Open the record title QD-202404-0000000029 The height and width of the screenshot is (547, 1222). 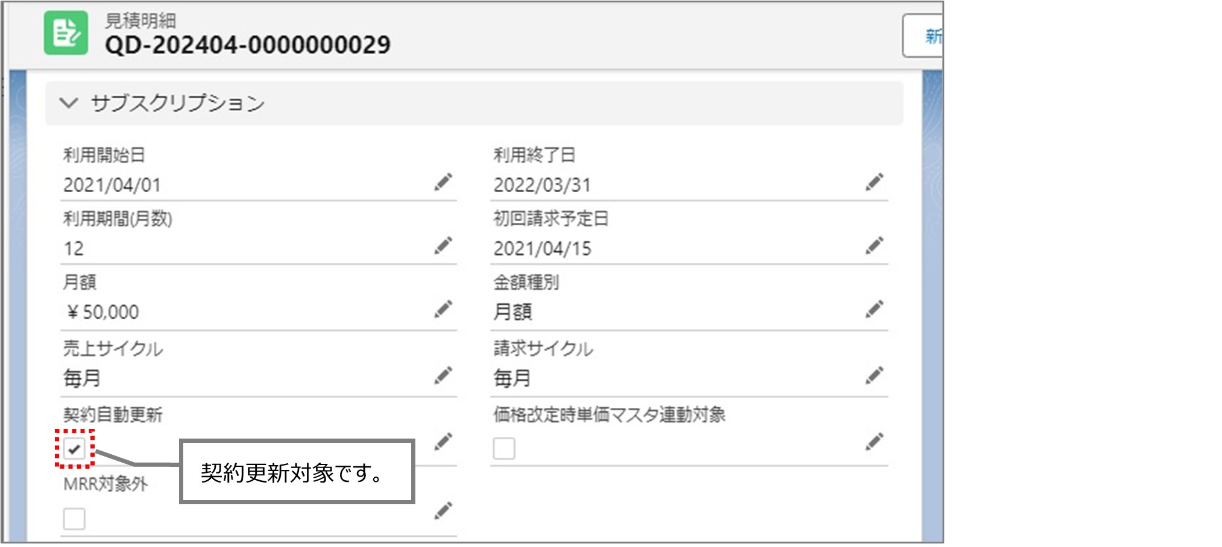[x=247, y=43]
